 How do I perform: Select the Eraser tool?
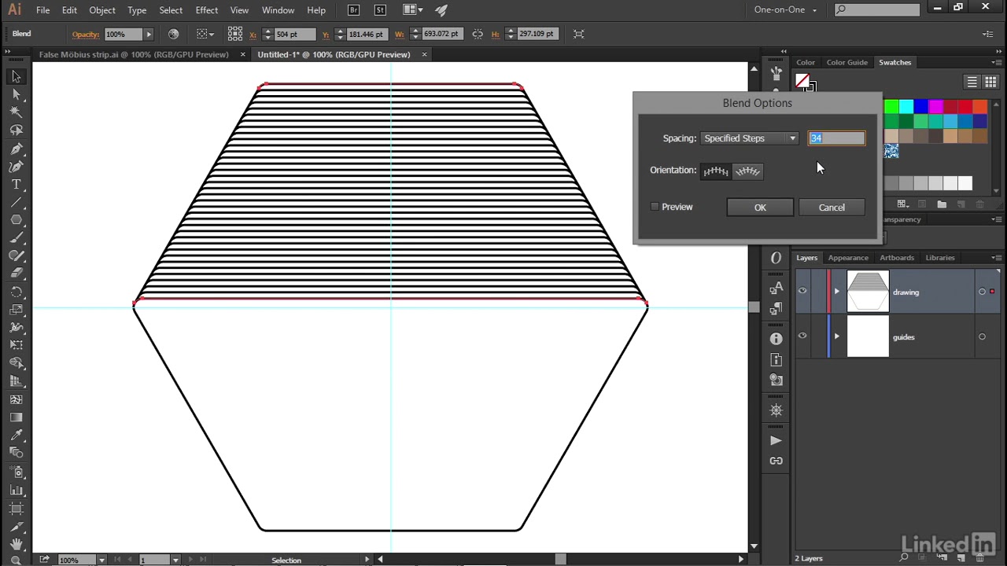click(16, 274)
